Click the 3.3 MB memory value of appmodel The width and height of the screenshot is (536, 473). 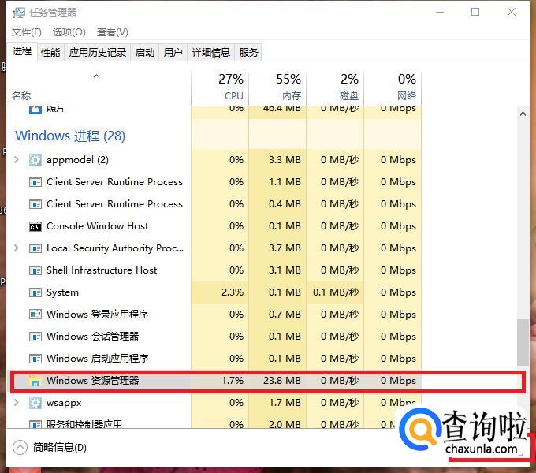(285, 159)
